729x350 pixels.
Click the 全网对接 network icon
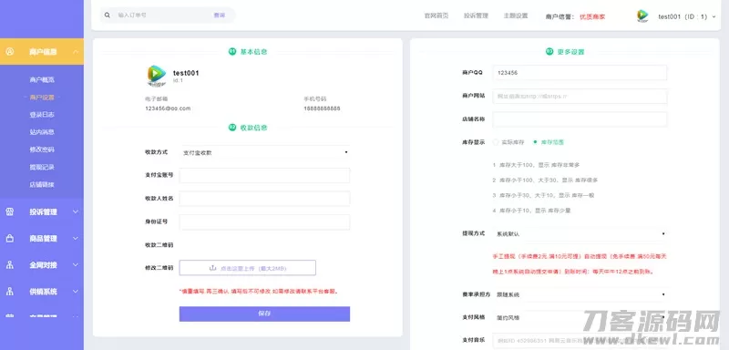pos(9,265)
